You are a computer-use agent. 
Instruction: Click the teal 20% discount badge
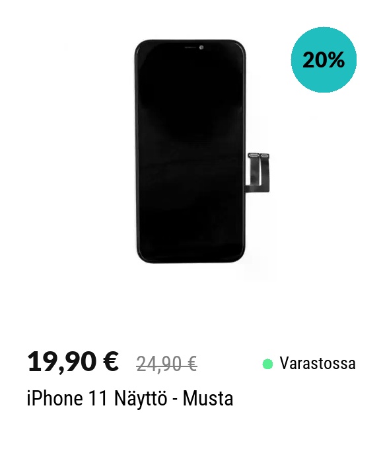click(324, 60)
